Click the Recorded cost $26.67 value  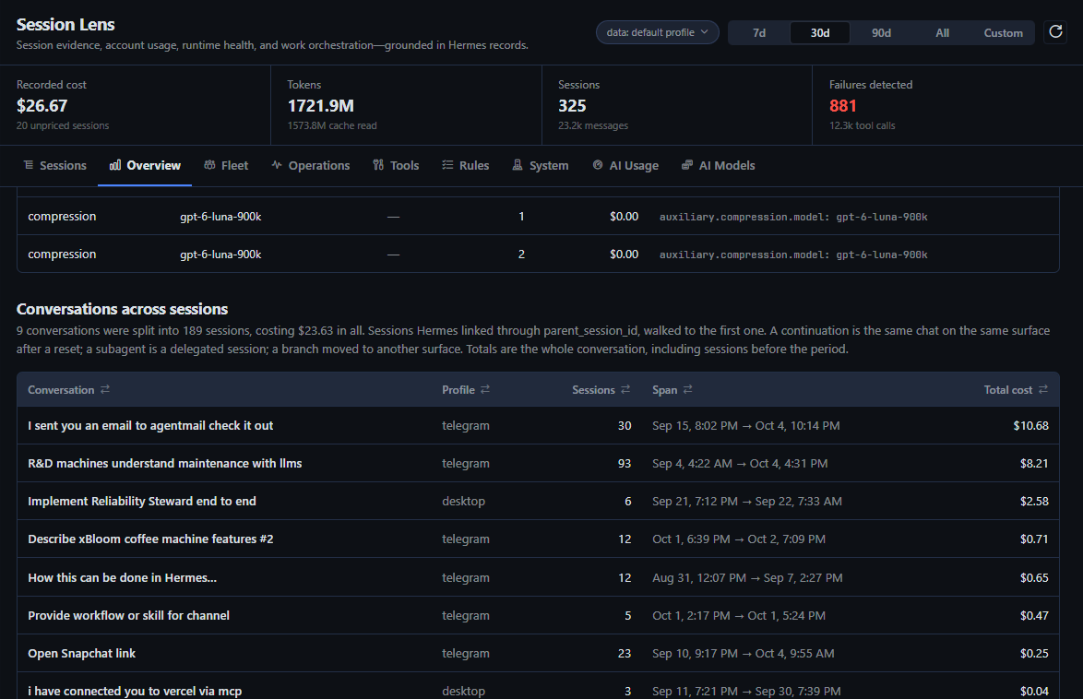tap(42, 106)
